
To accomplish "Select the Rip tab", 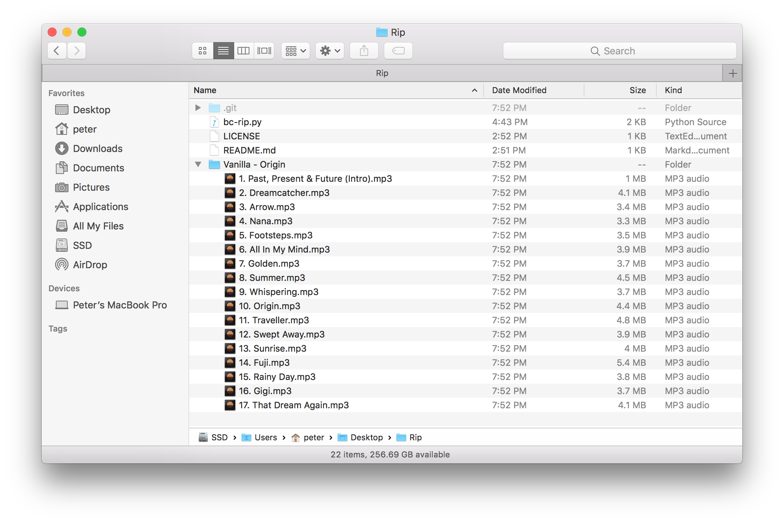I will (382, 73).
